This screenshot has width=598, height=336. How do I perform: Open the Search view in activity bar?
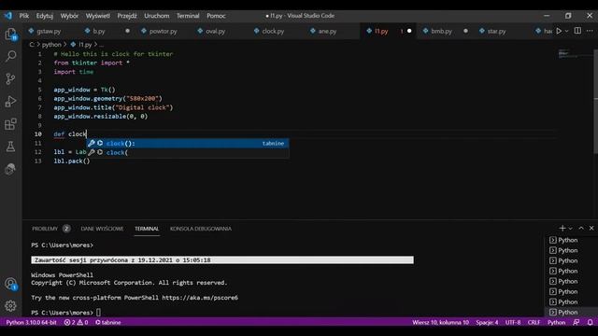coord(10,56)
